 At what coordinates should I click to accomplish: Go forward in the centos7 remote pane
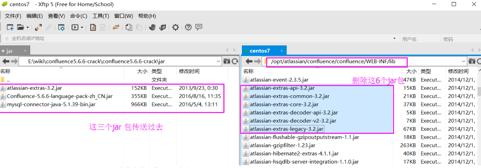(x=257, y=61)
